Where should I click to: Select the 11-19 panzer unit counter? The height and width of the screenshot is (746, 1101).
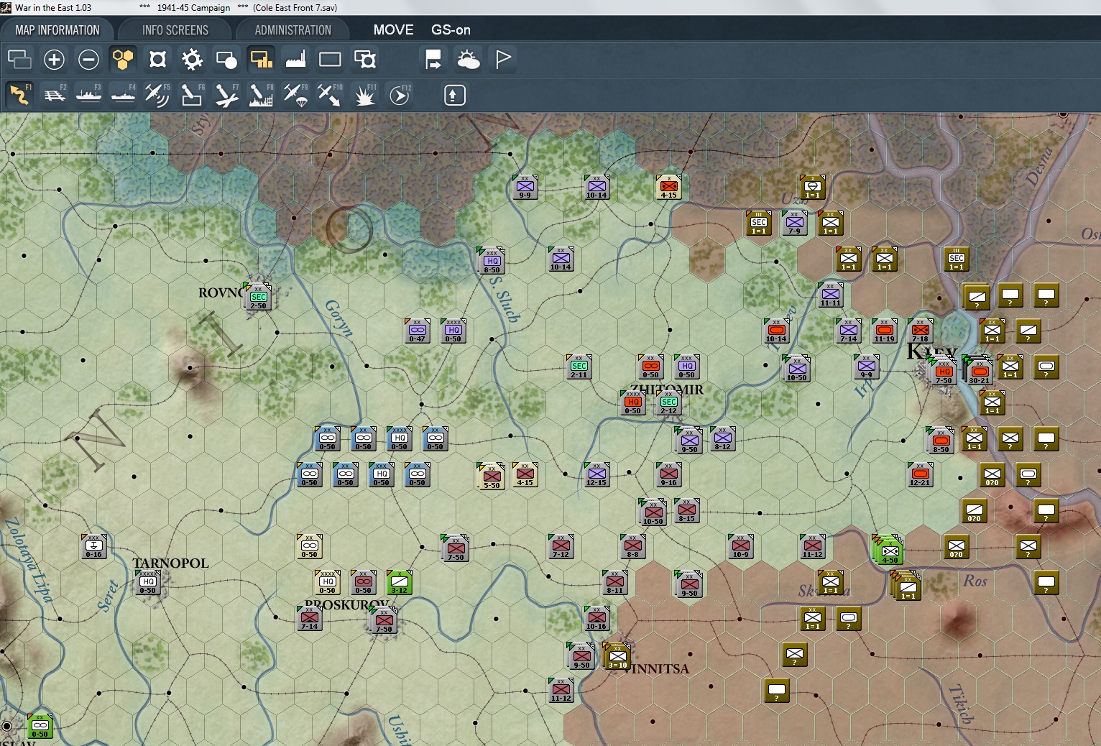885,331
